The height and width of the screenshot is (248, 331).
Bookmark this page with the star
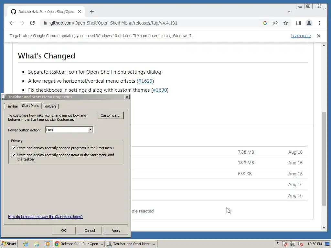286,23
